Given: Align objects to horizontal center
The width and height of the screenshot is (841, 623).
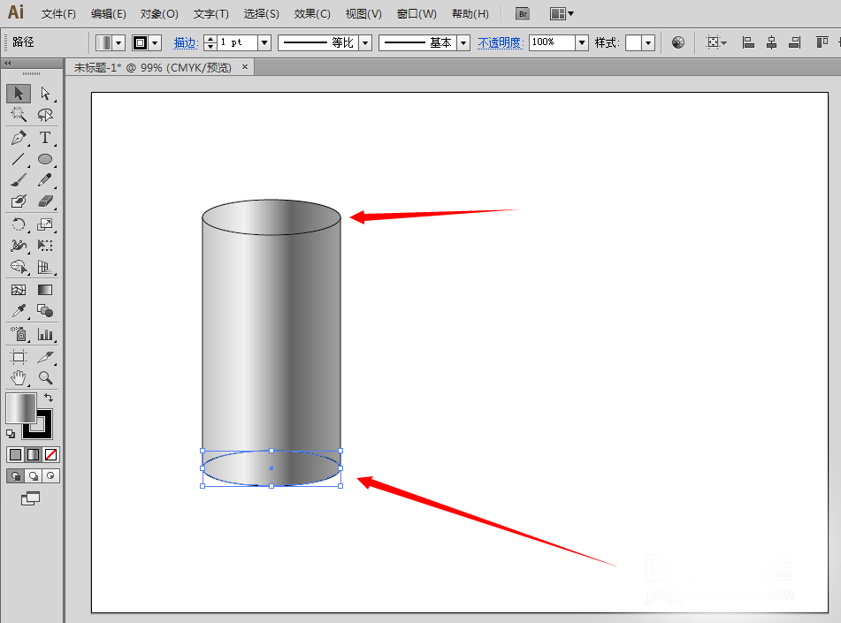Looking at the screenshot, I should coord(772,43).
